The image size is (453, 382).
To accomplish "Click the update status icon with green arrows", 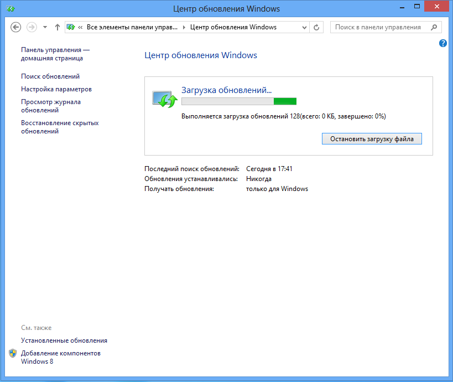I will (x=164, y=99).
